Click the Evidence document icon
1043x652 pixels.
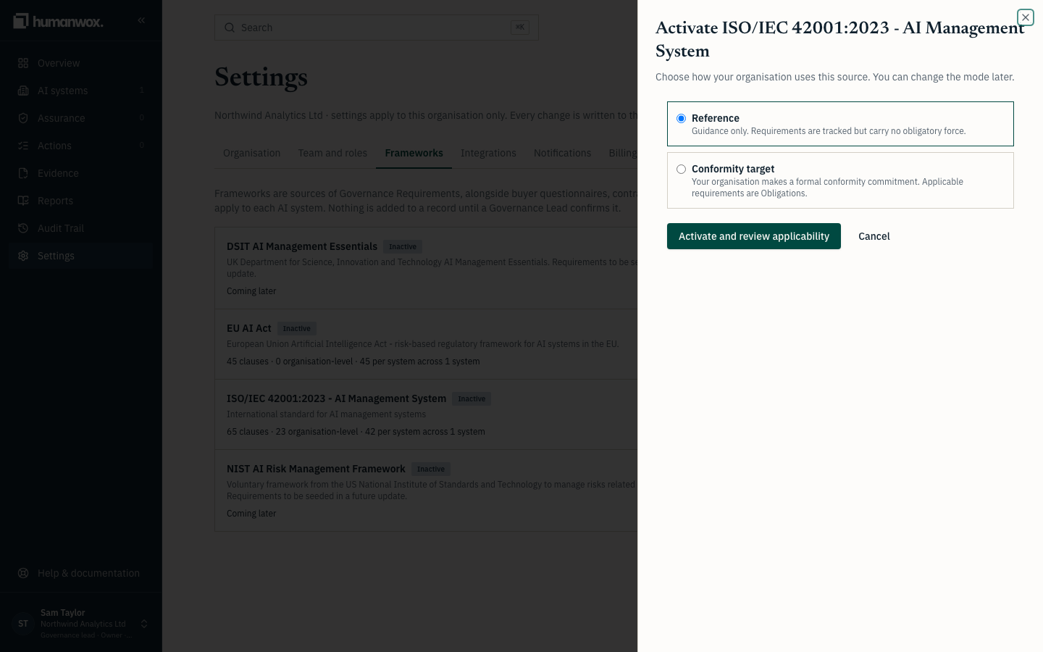point(23,173)
